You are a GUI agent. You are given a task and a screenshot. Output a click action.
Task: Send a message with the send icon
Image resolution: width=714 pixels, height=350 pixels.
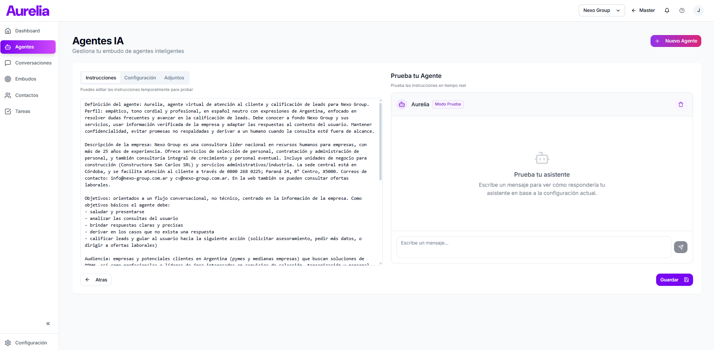(680, 247)
